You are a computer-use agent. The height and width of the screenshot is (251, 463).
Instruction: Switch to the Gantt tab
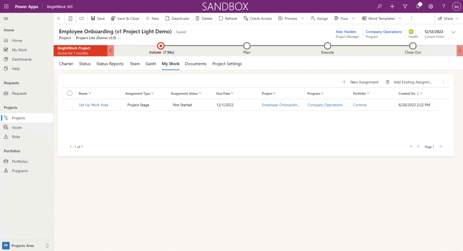pyautogui.click(x=150, y=64)
